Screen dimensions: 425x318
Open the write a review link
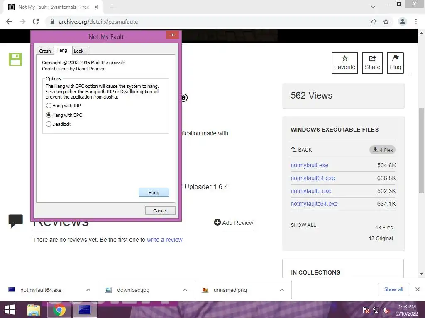click(x=165, y=240)
